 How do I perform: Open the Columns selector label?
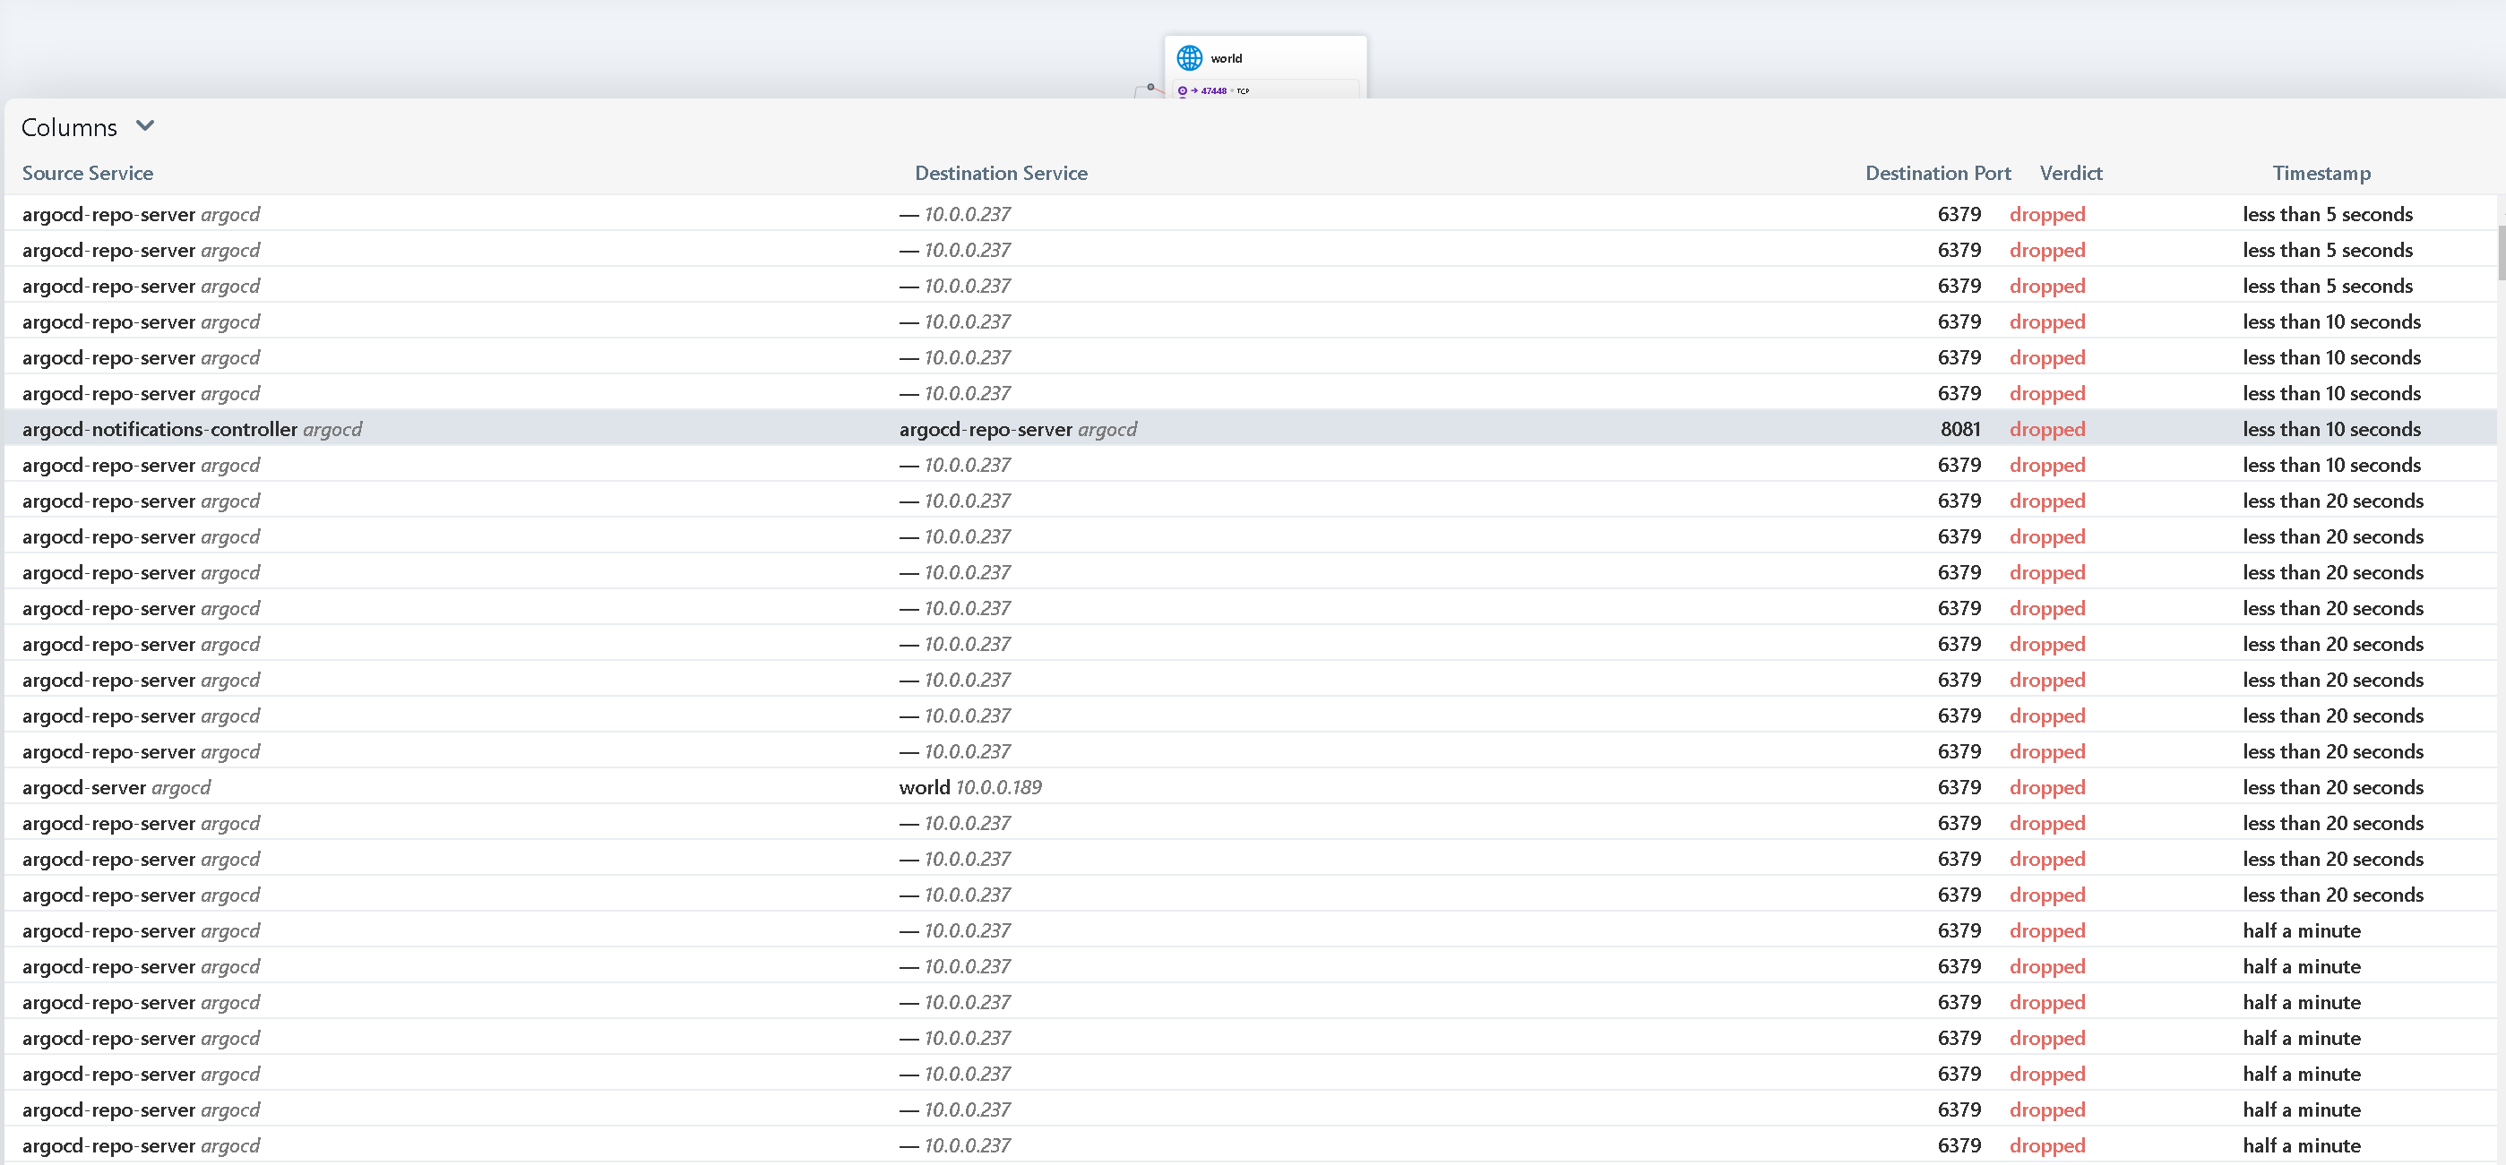(69, 127)
